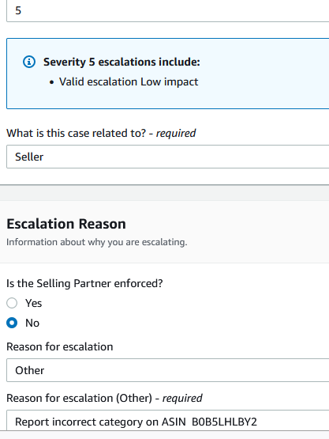The width and height of the screenshot is (329, 439).
Task: Click the 'Yes' label text
Action: pyautogui.click(x=33, y=303)
